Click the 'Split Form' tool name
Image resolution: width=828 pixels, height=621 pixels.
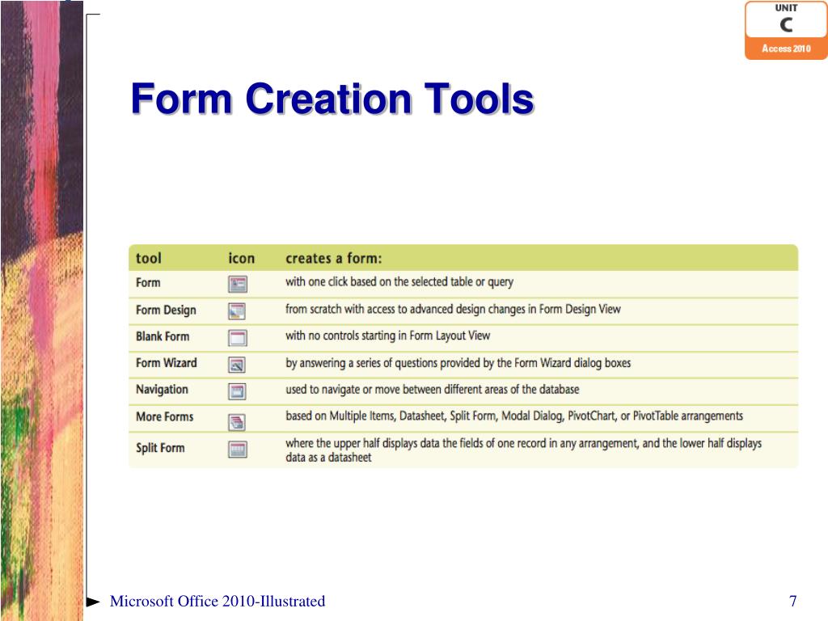tap(161, 448)
